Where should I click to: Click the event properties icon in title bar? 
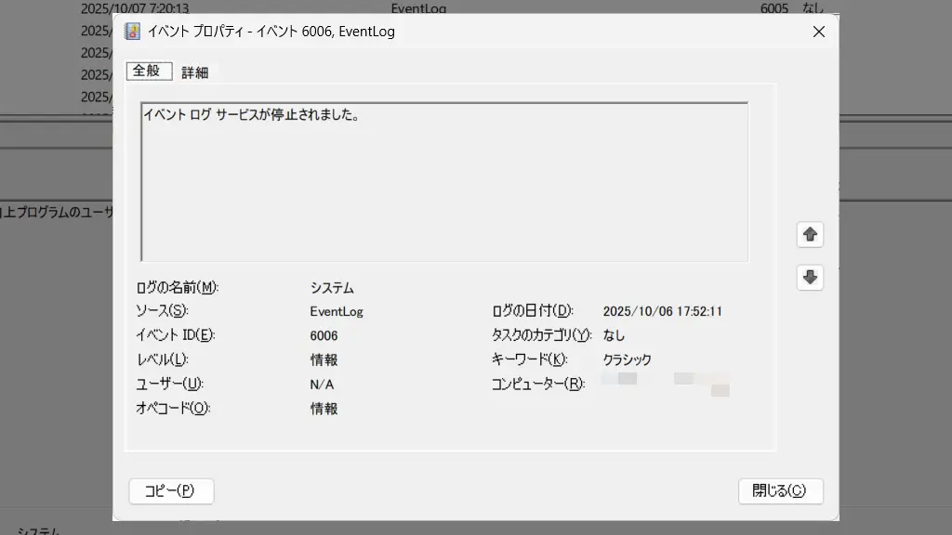[133, 32]
